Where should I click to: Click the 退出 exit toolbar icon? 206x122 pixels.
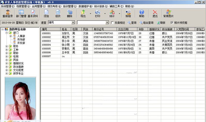click(155, 13)
